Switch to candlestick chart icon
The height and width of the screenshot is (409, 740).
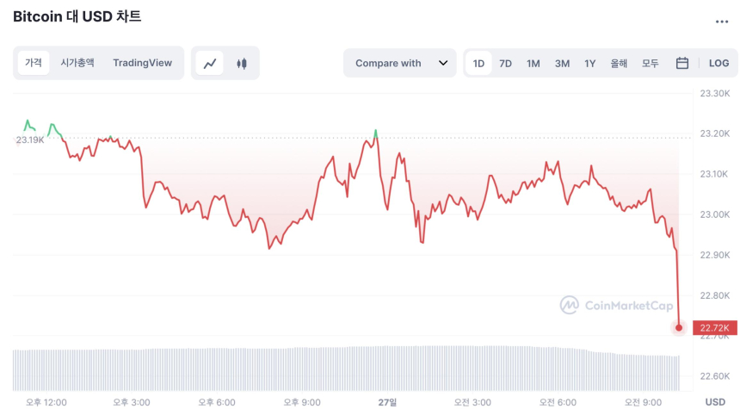[242, 63]
